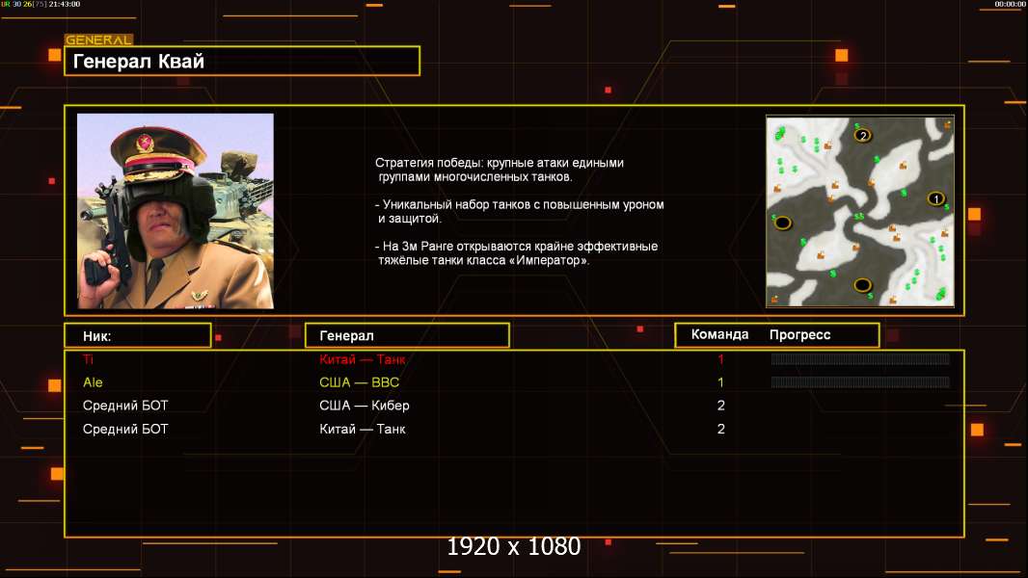The height and width of the screenshot is (578, 1028).
Task: Click Ti's loading progress bar
Action: (860, 358)
